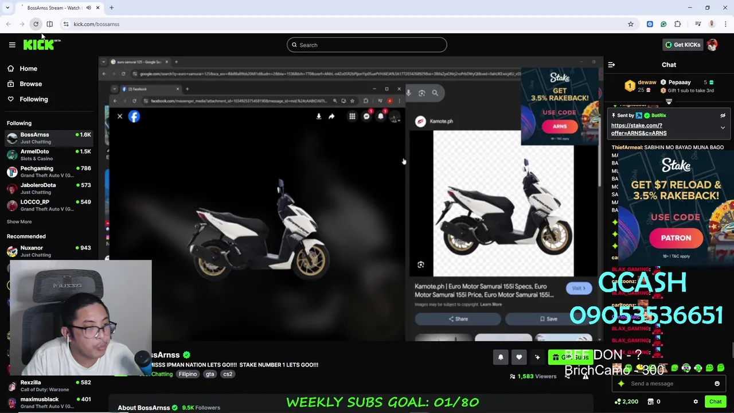Open the 2,200 channel points balance
Screen dimensions: 734x413
tap(626, 402)
